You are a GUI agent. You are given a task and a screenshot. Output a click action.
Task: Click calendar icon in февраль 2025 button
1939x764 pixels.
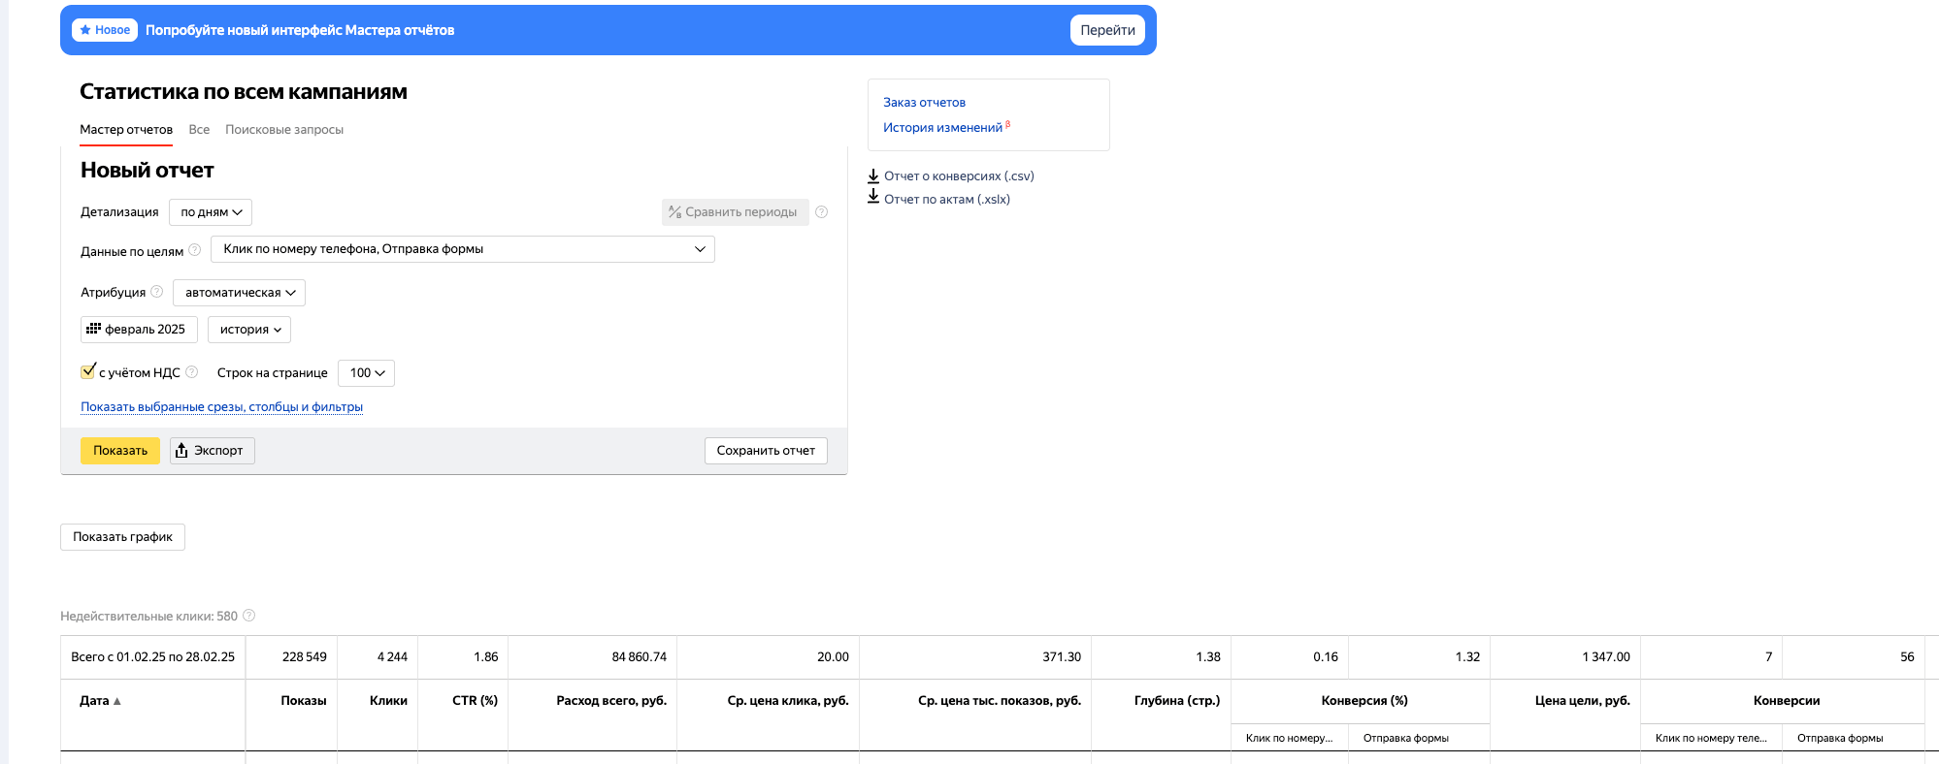coord(93,329)
